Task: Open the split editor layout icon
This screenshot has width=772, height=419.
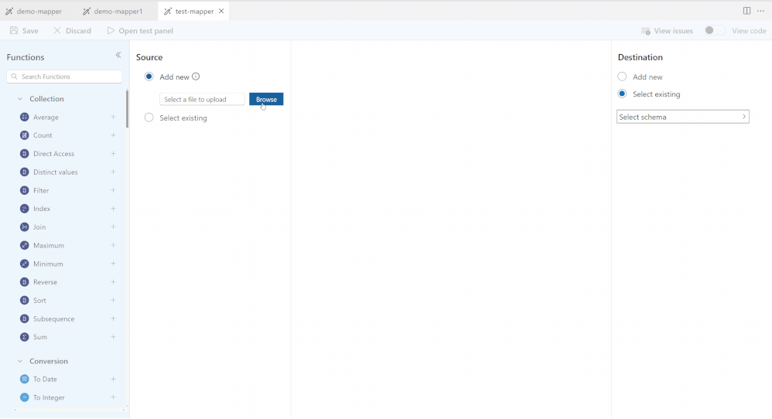Action: (x=746, y=11)
